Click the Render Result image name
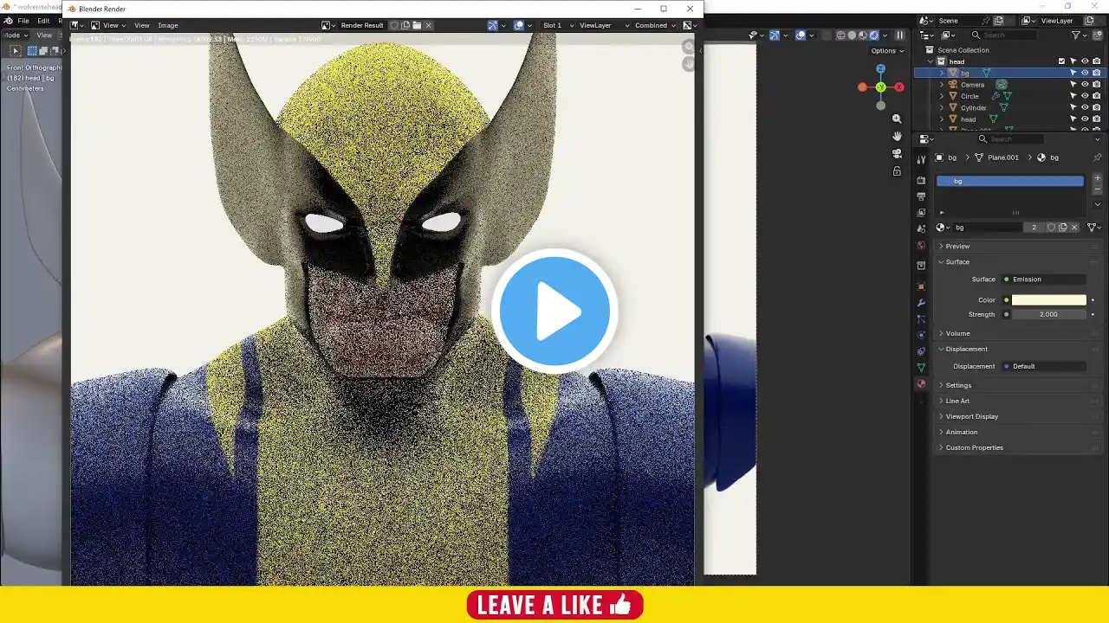The height and width of the screenshot is (623, 1109). pos(362,25)
